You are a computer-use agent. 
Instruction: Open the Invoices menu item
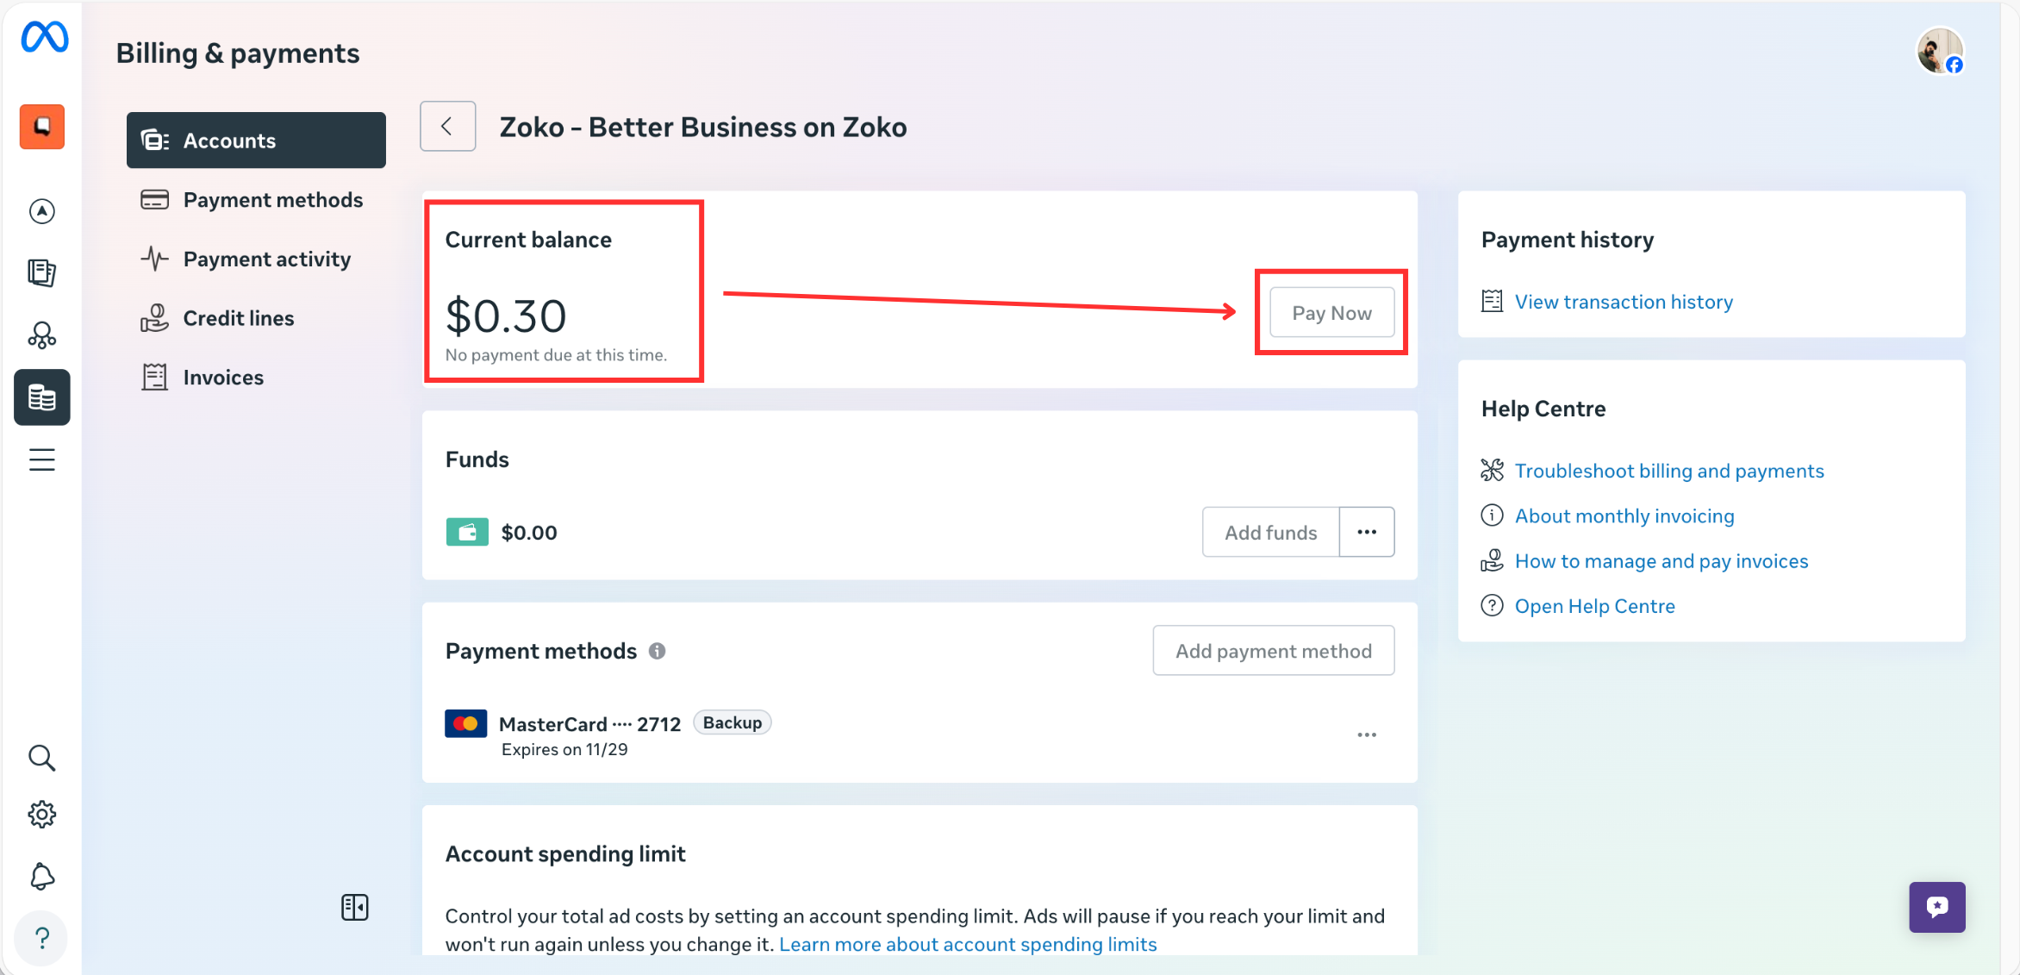223,378
